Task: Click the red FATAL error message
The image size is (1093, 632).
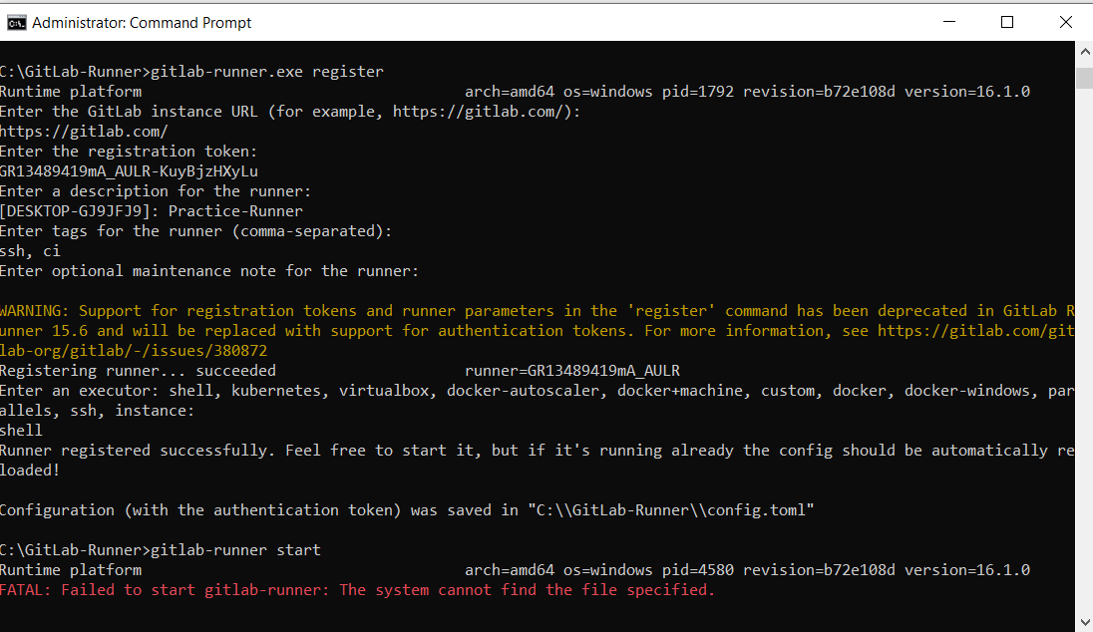Action: point(357,590)
